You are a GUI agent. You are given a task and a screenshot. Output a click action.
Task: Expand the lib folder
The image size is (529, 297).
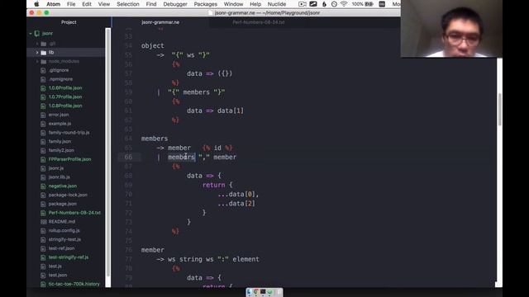(37, 53)
